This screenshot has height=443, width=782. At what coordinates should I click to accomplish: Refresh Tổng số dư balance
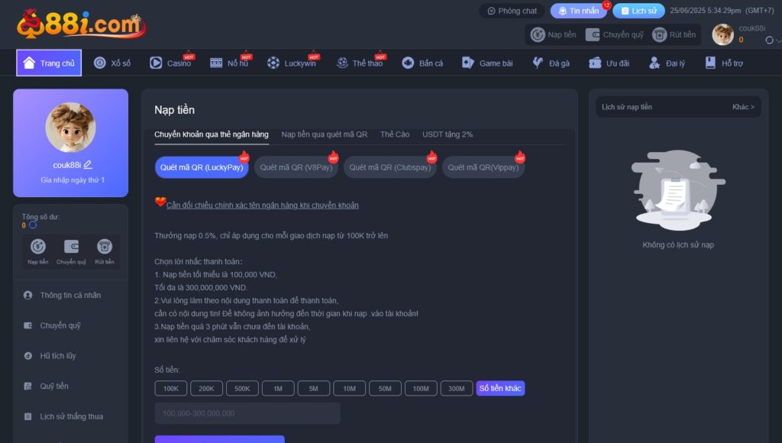pyautogui.click(x=33, y=225)
